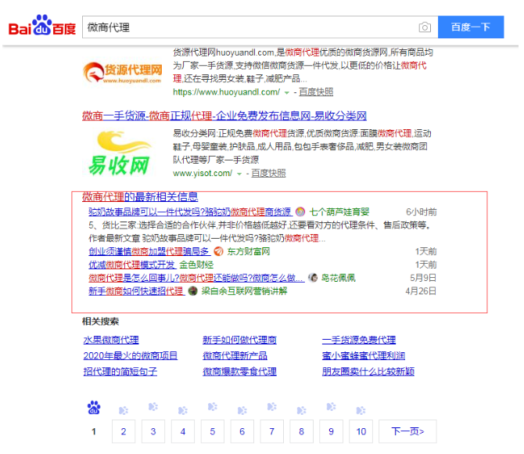Click the 鸟花佩佩 avatar icon
The image size is (524, 454).
pos(313,278)
